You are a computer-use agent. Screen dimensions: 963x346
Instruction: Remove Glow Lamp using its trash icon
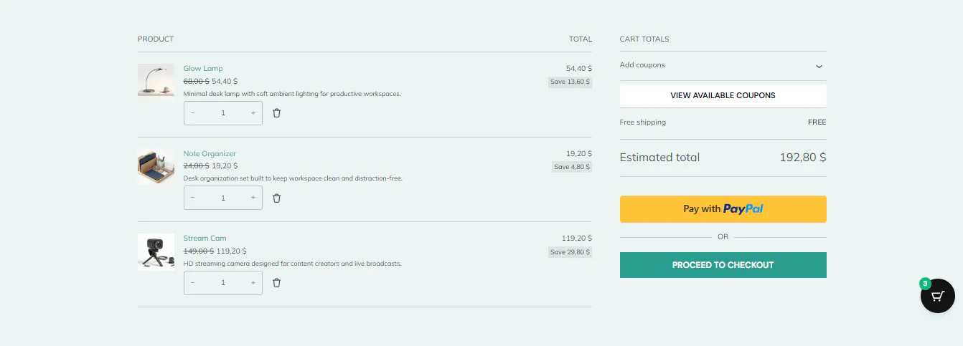[x=276, y=113]
